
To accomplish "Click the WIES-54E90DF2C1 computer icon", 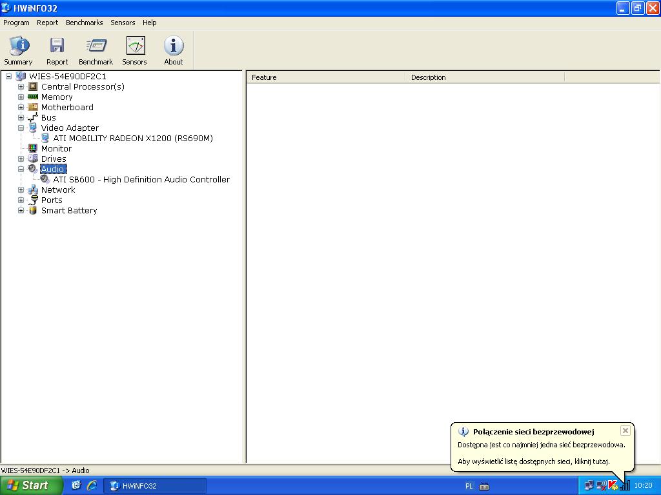I will 21,76.
